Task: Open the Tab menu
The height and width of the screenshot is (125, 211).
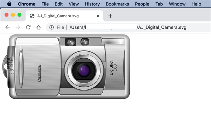Action: point(159,4)
